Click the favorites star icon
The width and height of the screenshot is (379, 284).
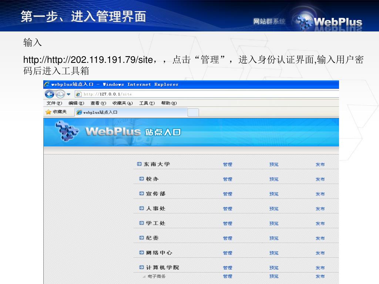click(48, 112)
